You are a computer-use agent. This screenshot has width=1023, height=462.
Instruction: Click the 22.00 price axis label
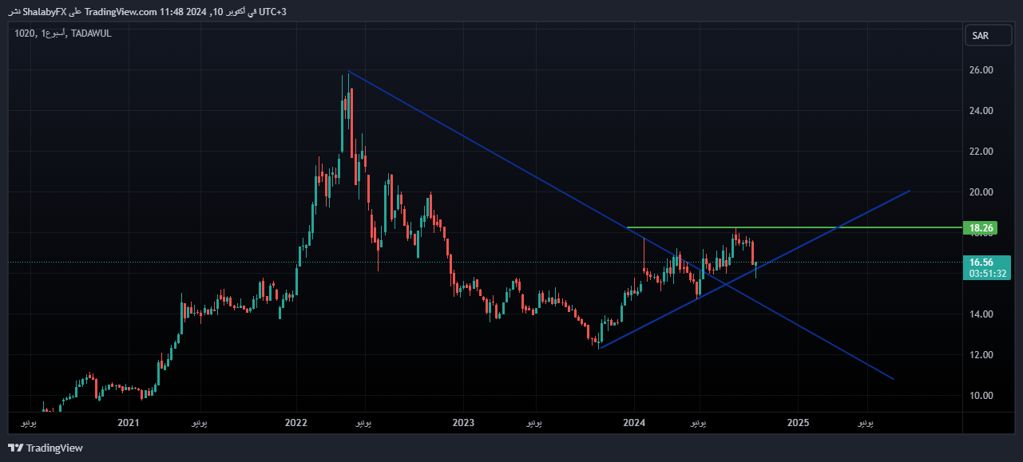[x=981, y=152]
